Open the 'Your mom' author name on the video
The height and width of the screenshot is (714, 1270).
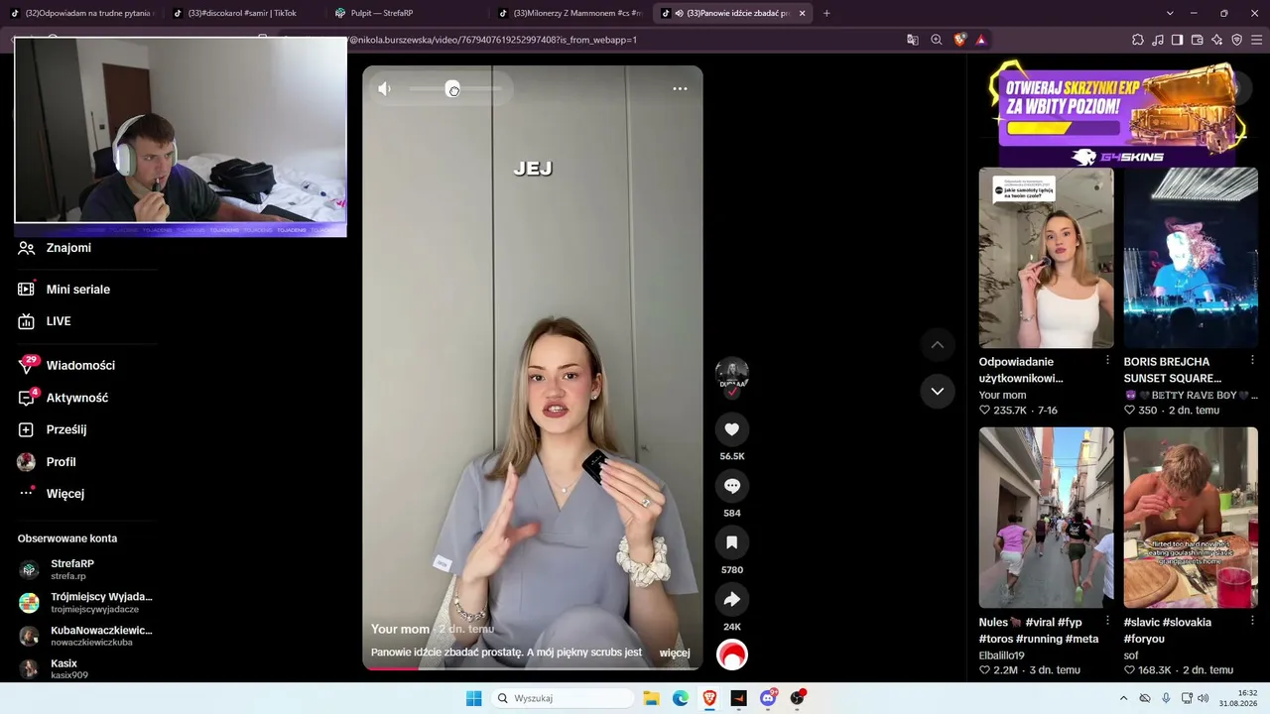tap(400, 630)
